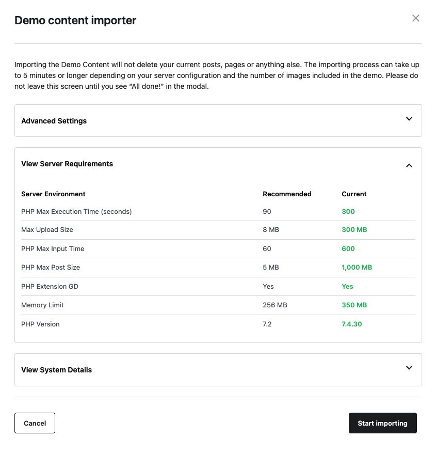The height and width of the screenshot is (453, 436).
Task: Click the Recommended column header
Action: click(x=287, y=194)
